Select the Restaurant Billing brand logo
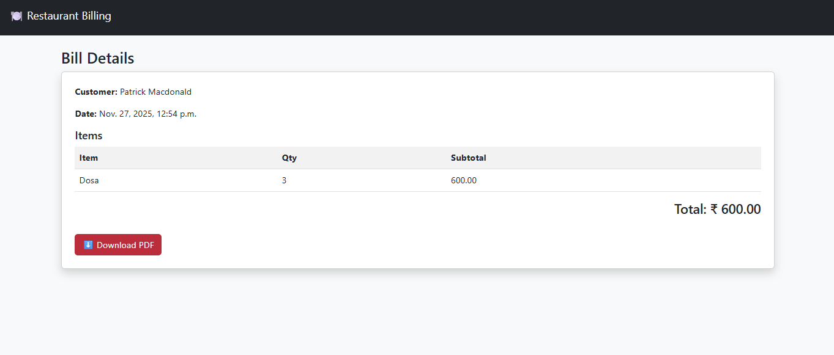The image size is (834, 355). point(61,16)
